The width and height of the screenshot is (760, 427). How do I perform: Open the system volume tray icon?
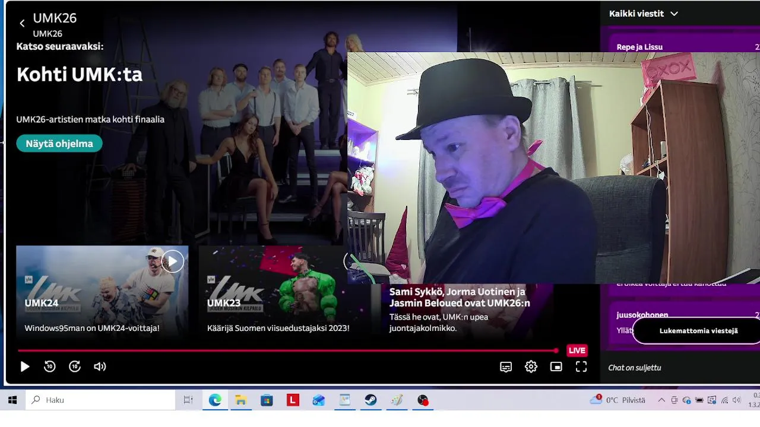point(737,400)
